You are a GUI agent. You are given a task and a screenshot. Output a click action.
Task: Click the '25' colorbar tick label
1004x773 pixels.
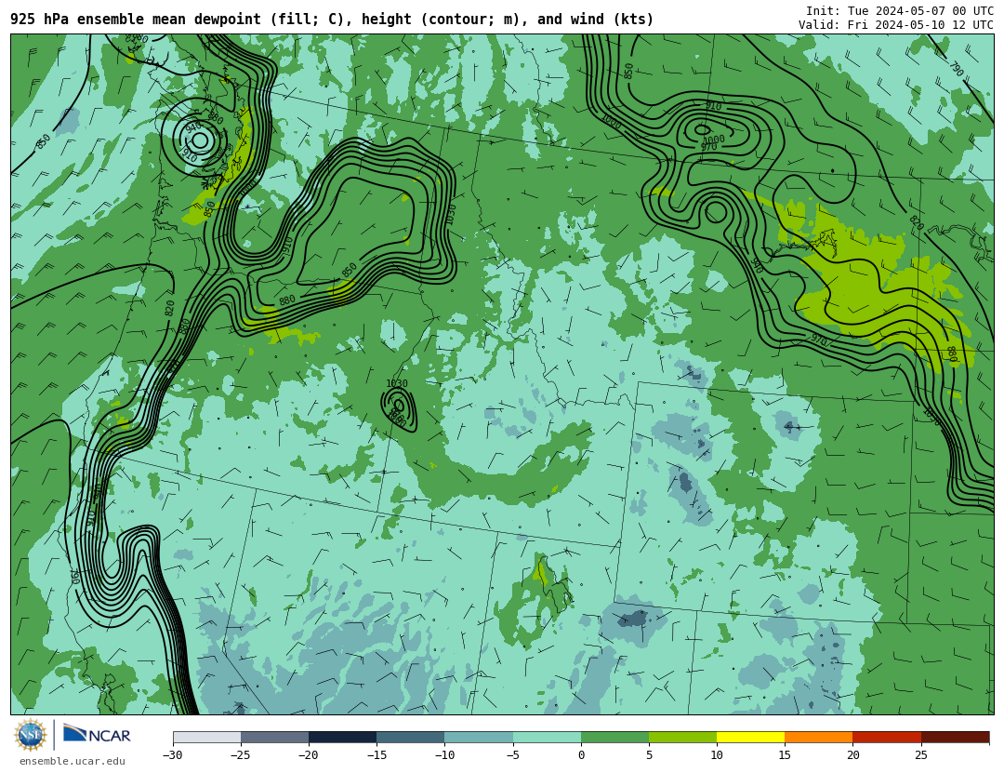920,755
